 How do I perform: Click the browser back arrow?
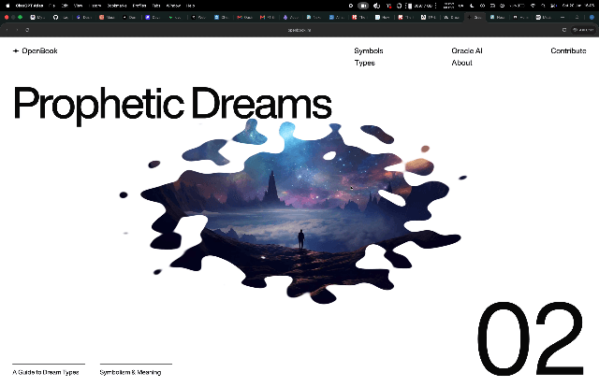[x=7, y=30]
